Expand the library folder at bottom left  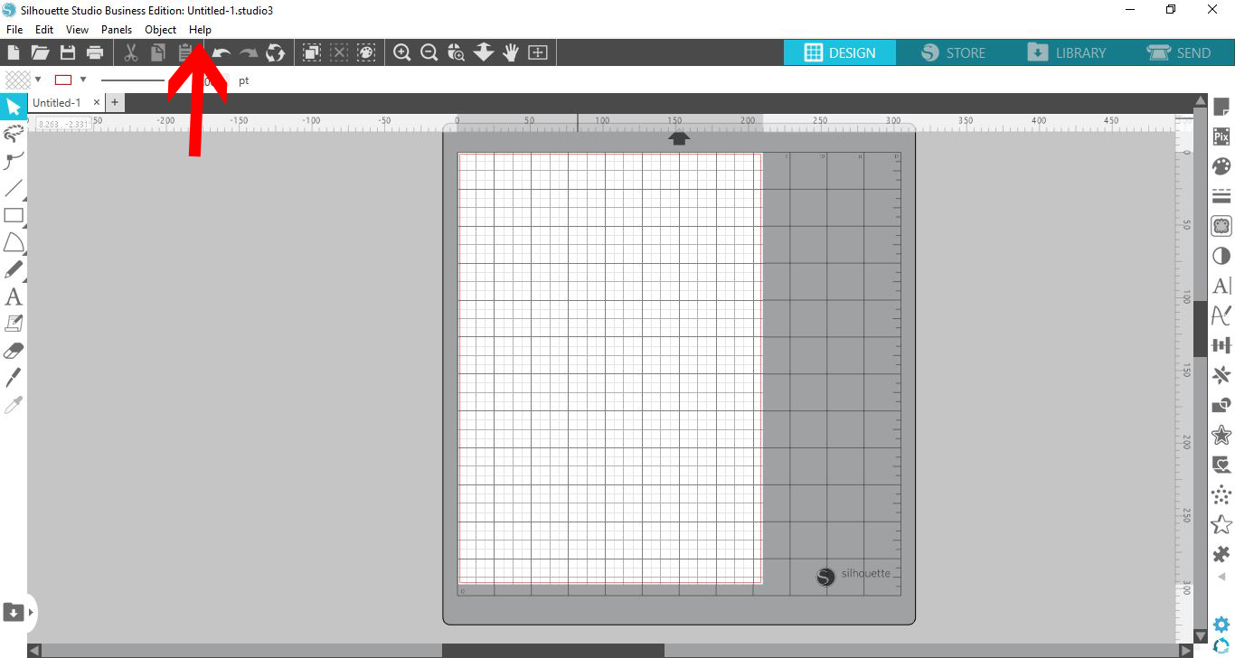pos(14,612)
